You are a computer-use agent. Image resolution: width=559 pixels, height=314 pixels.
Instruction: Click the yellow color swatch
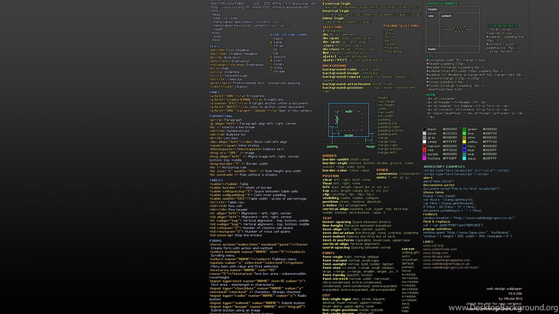coord(464,142)
